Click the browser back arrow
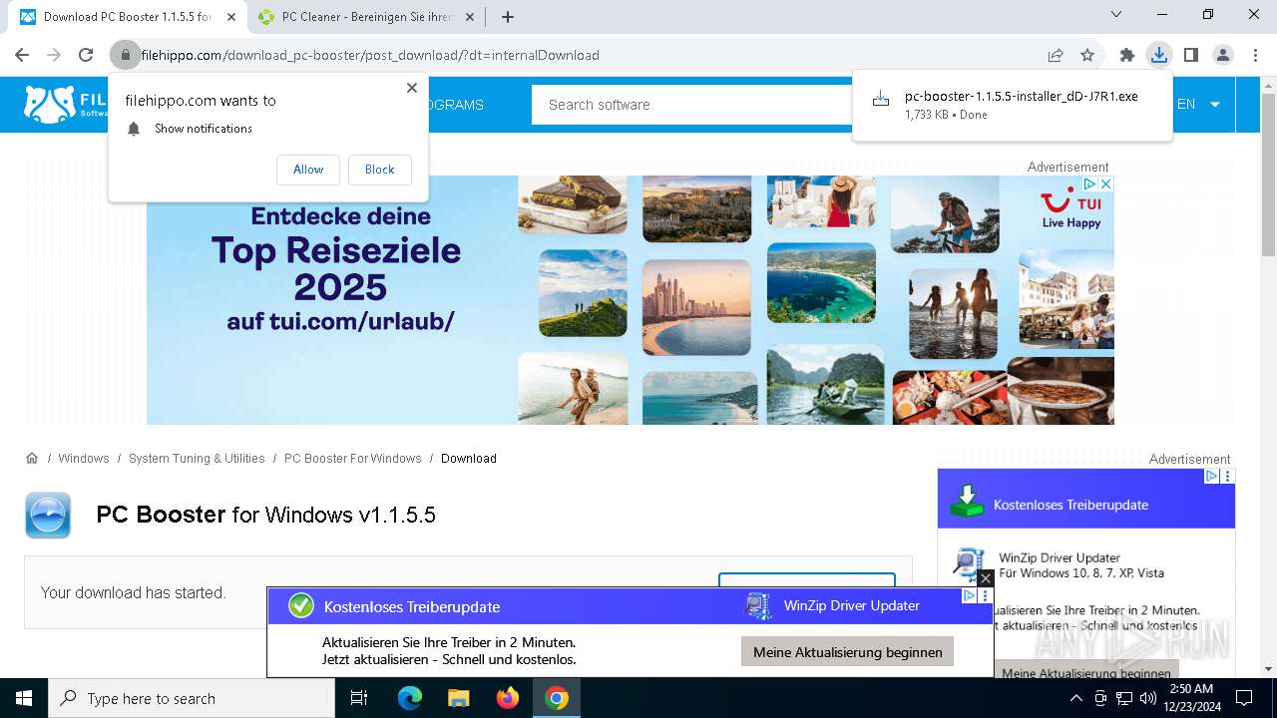Screen dimensions: 1277x718 [22, 55]
